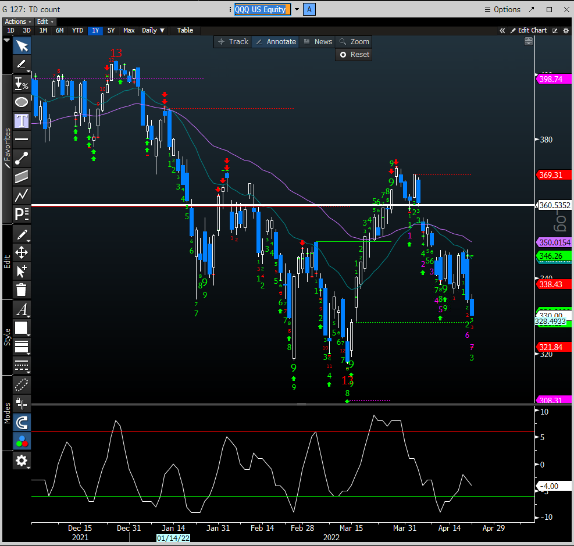This screenshot has height=546, width=574.
Task: Open the sidebar gear settings icon
Action: [x=22, y=461]
